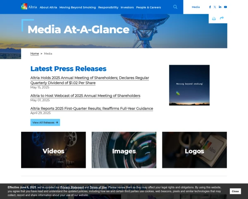Open Moving Beyond Smoking menu
248x199 pixels.
click(78, 7)
